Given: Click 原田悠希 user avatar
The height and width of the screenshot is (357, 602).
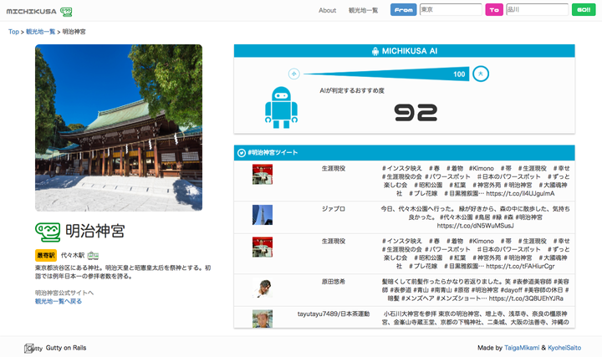Looking at the screenshot, I should click(x=263, y=288).
